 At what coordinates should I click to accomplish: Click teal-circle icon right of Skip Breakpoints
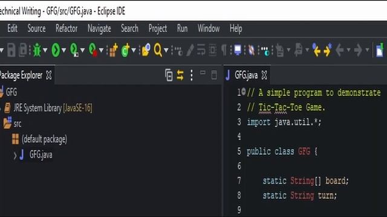coord(265,51)
